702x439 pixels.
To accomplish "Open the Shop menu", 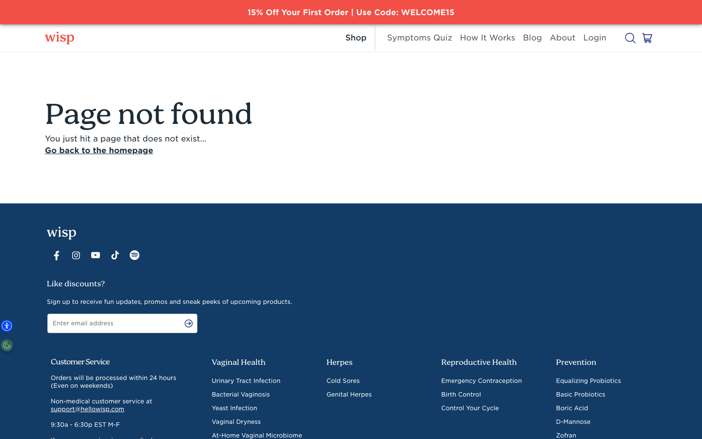I will coord(356,38).
